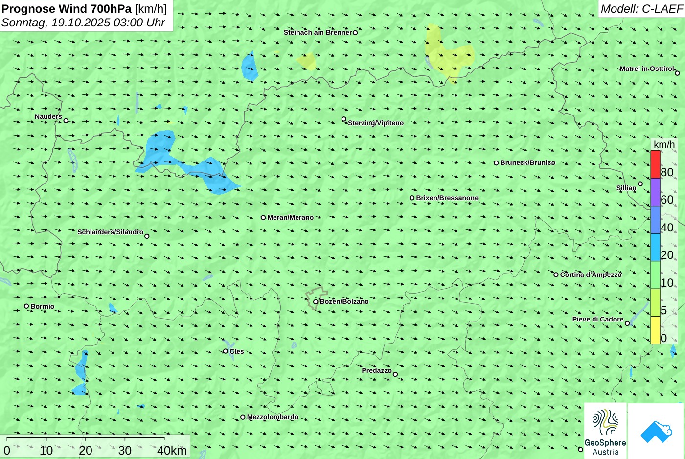Select the Predazzo location dot

395,375
